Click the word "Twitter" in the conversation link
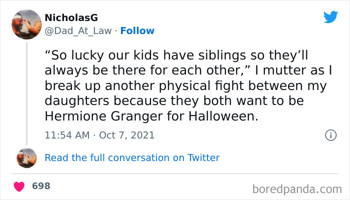 (x=203, y=157)
